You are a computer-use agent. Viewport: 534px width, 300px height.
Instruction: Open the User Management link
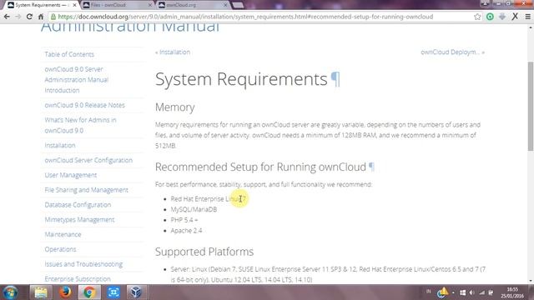tap(70, 175)
